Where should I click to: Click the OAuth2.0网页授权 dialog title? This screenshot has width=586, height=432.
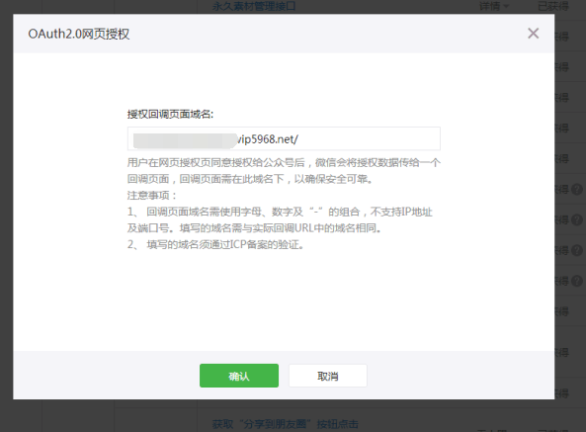[79, 34]
